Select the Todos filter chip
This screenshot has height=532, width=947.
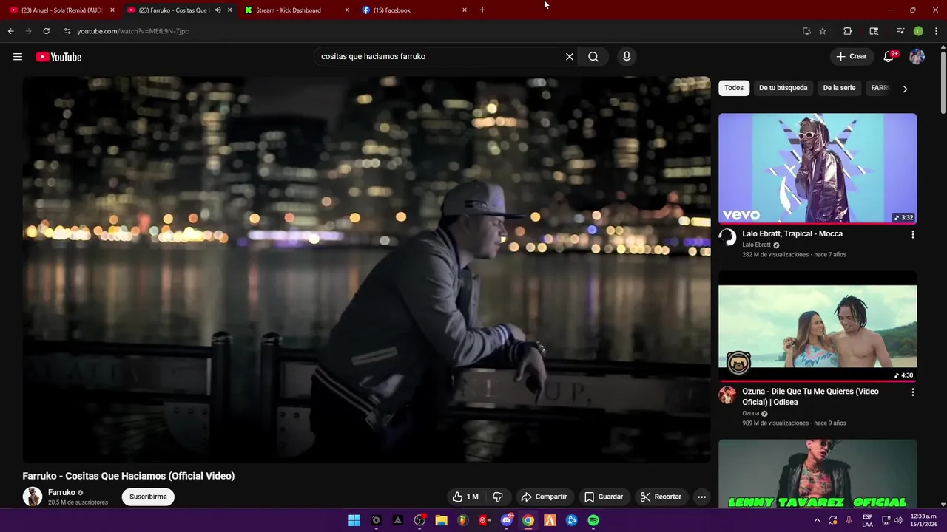[734, 88]
